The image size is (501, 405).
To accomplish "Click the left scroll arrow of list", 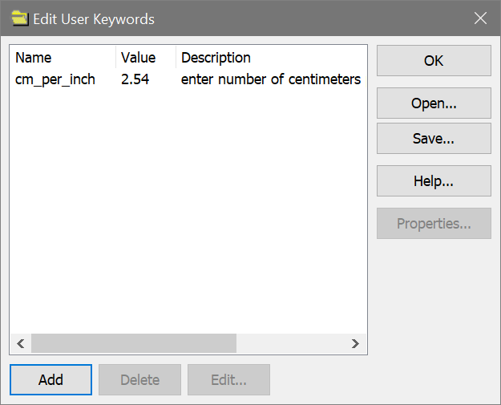I will pos(21,343).
